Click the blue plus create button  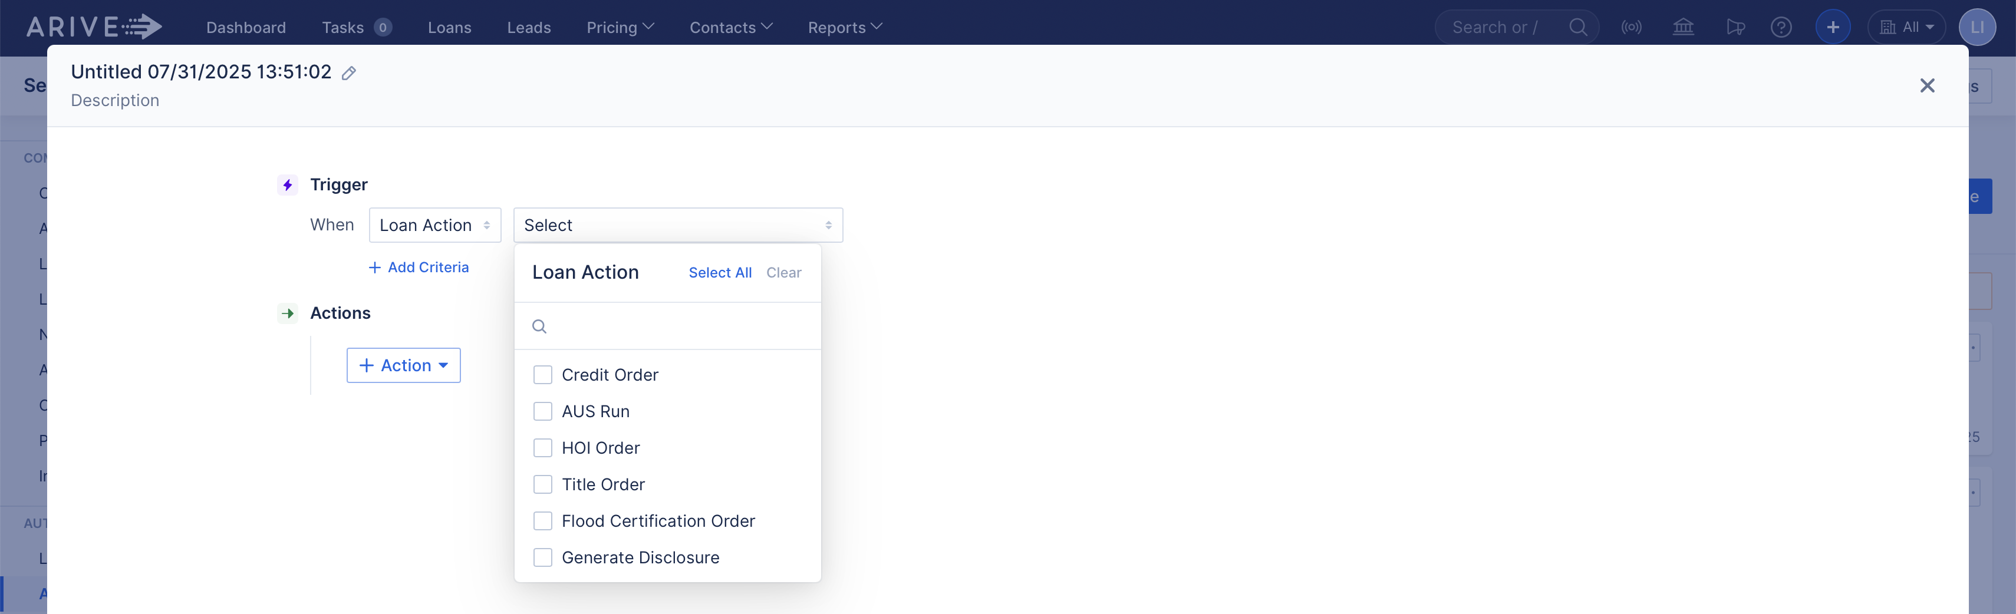coord(1832,27)
